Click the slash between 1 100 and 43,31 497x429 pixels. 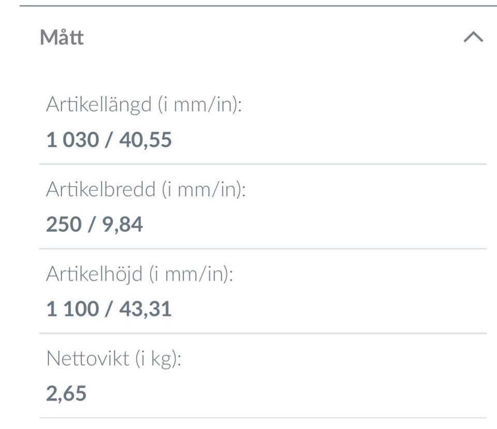pyautogui.click(x=108, y=309)
